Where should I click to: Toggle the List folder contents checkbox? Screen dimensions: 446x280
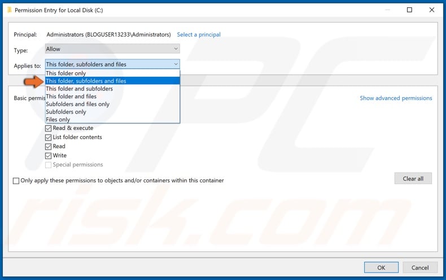pos(49,137)
